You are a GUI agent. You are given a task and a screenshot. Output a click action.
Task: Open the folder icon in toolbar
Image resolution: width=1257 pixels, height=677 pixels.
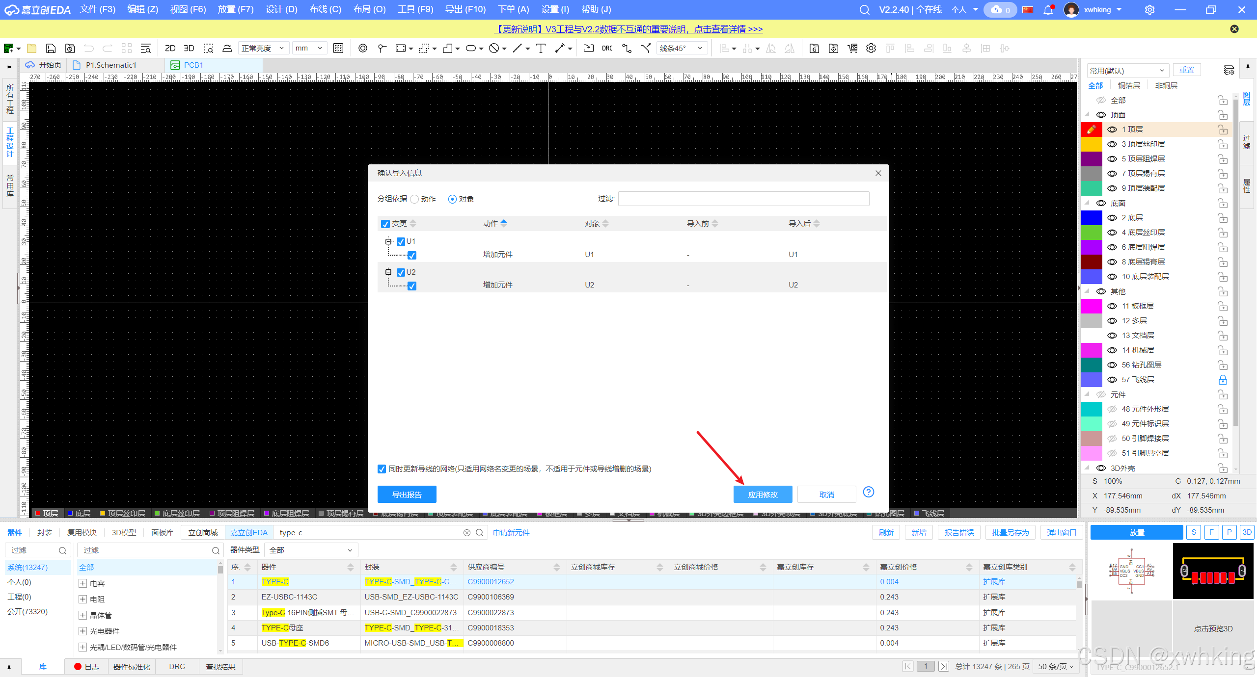(x=32, y=48)
